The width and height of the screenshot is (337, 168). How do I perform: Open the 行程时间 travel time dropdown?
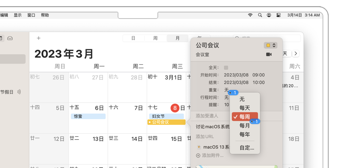[227, 97]
